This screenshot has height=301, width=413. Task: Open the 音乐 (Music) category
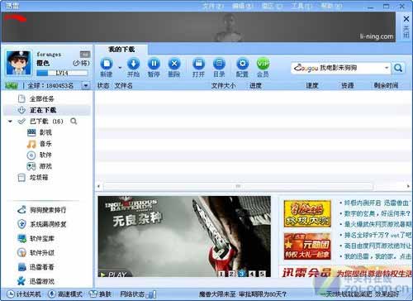[40, 144]
